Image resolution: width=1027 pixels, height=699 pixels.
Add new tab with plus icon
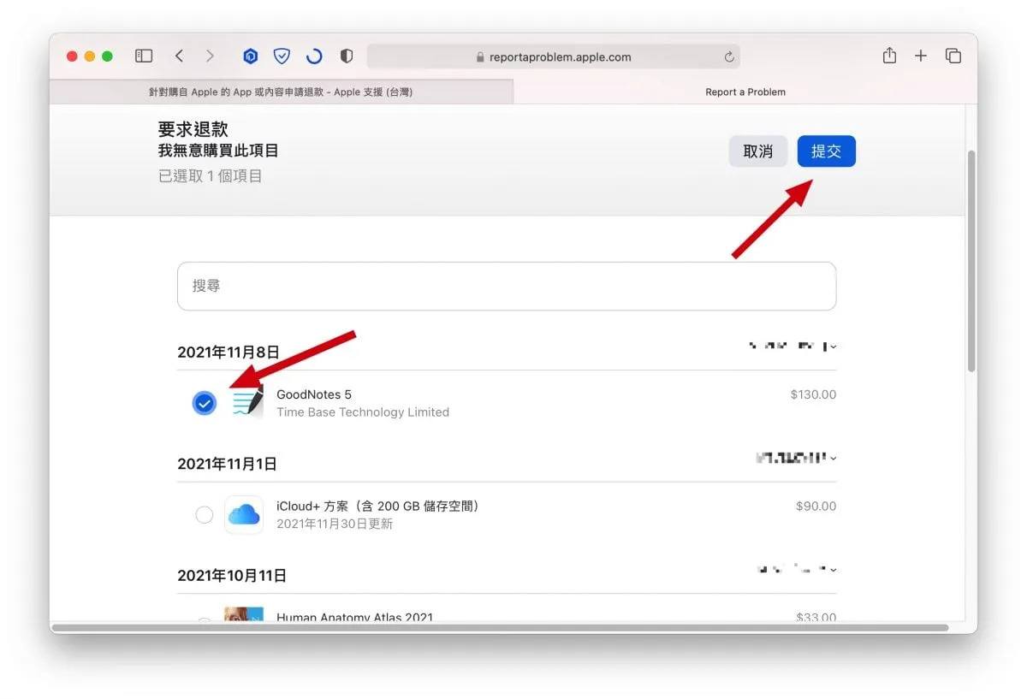pos(921,56)
